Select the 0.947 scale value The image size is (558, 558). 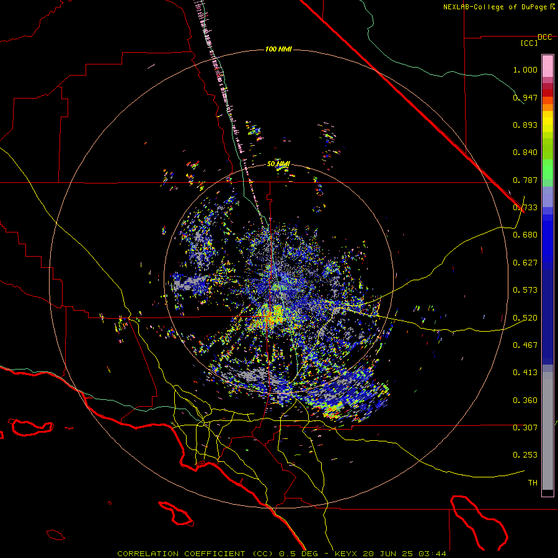pyautogui.click(x=525, y=97)
